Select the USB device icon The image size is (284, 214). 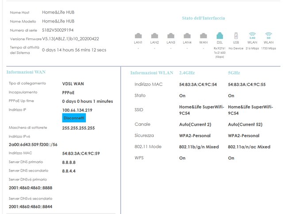click(236, 36)
